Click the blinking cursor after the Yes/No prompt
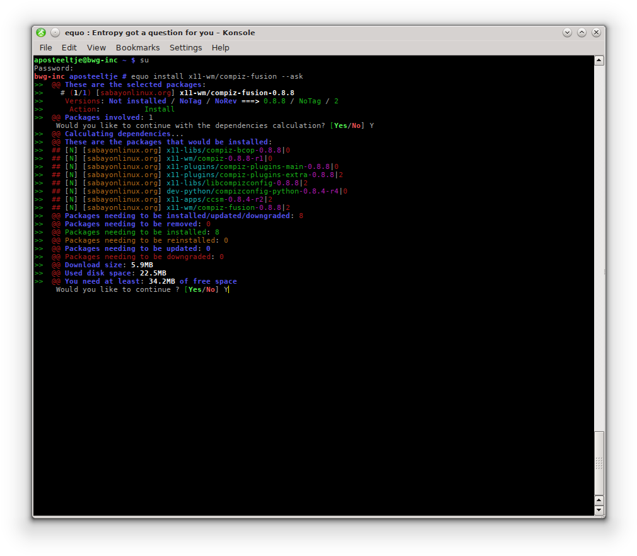This screenshot has width=637, height=556. pyautogui.click(x=228, y=289)
